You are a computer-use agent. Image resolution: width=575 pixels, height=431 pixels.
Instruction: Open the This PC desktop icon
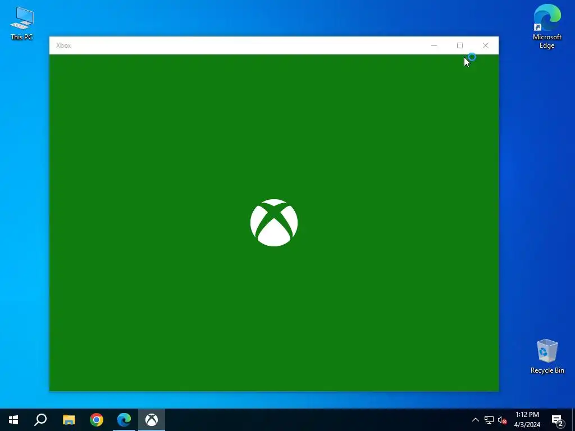pos(22,24)
